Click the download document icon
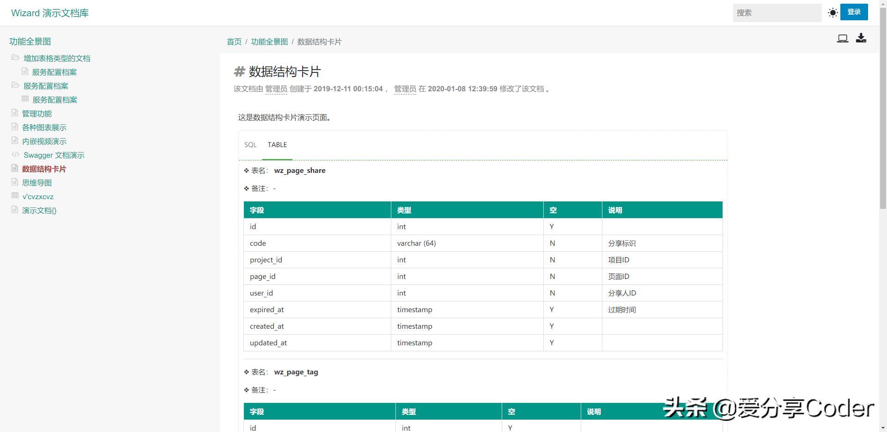Viewport: 887px width, 432px height. (861, 38)
